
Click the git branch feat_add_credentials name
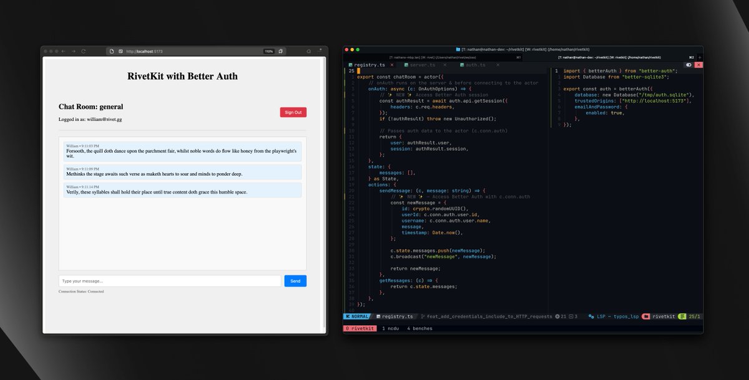490,316
